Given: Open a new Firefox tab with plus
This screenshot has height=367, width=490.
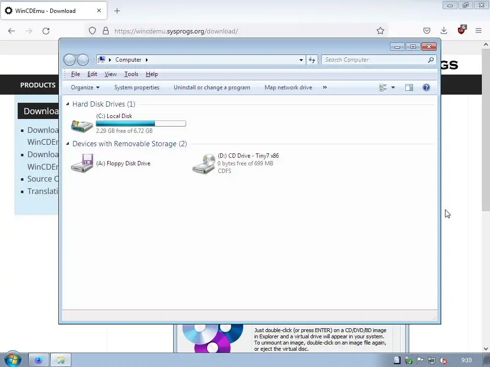Looking at the screenshot, I should [x=117, y=11].
